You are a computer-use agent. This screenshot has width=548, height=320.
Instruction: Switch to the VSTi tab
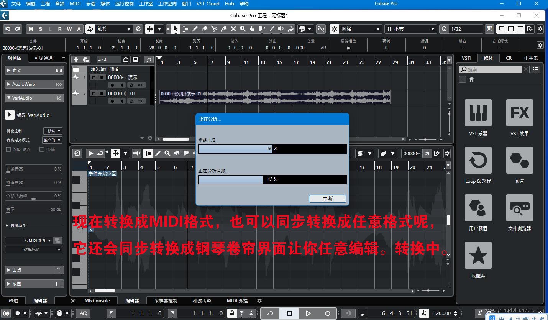pyautogui.click(x=466, y=58)
